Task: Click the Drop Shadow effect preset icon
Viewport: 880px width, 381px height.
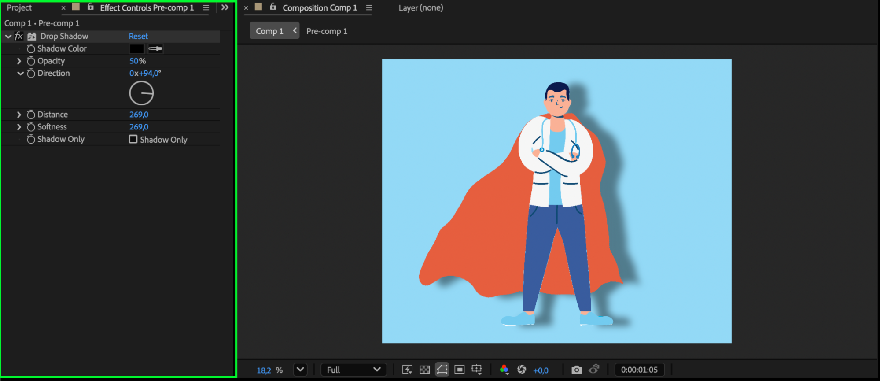Action: (32, 37)
